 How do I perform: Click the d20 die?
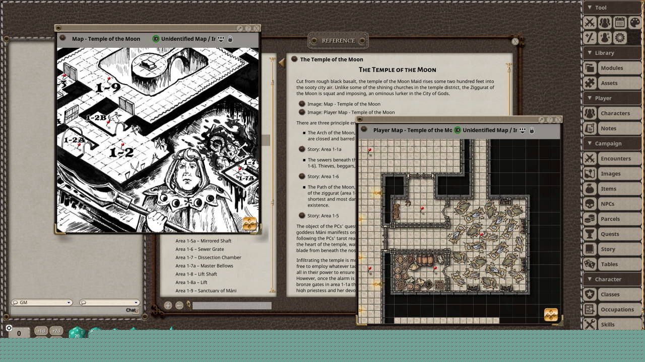coord(77,333)
